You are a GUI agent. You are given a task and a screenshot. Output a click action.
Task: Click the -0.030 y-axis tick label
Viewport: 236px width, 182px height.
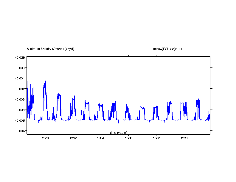[x=20, y=68]
